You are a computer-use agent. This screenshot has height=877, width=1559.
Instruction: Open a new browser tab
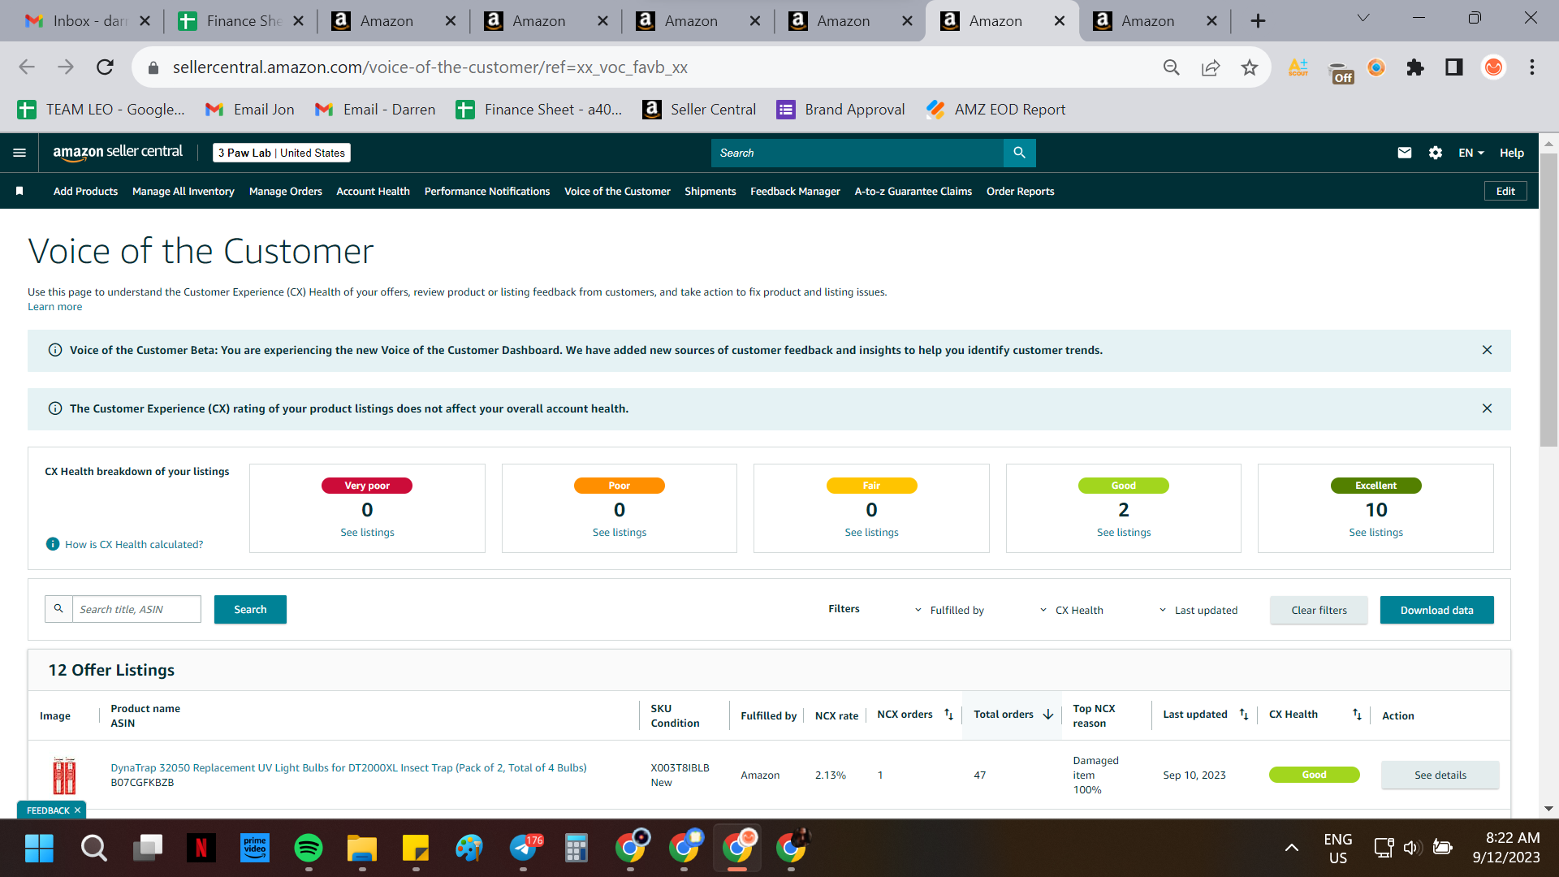pos(1258,21)
